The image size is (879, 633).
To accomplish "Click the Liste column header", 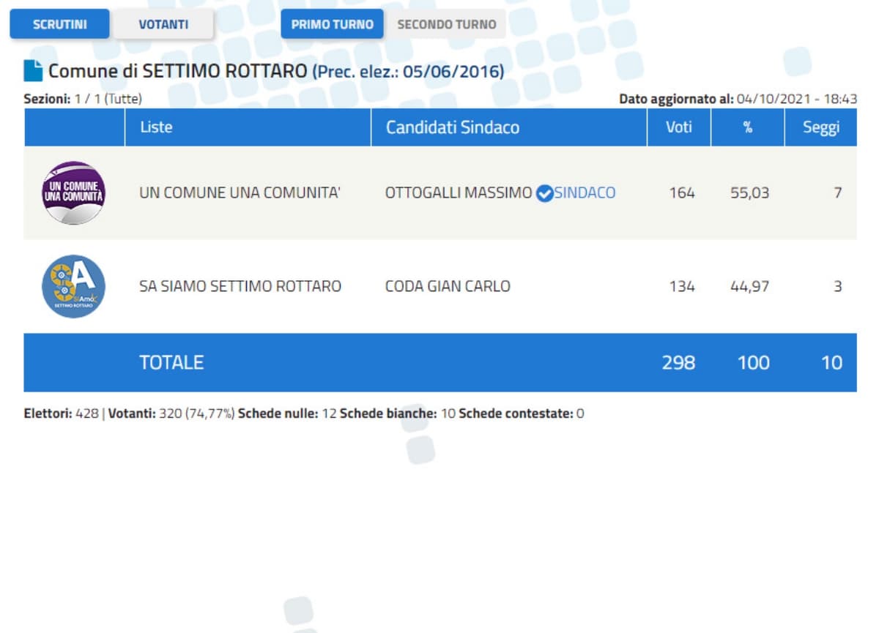I will [x=156, y=127].
